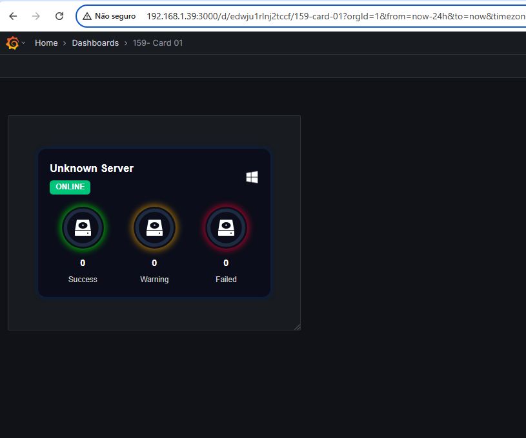The width and height of the screenshot is (526, 438).
Task: Click the green ONLINE status badge
Action: pos(70,187)
